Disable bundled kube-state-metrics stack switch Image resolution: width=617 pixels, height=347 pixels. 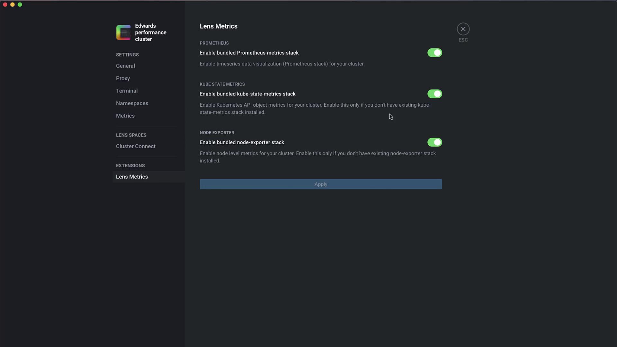pyautogui.click(x=434, y=94)
